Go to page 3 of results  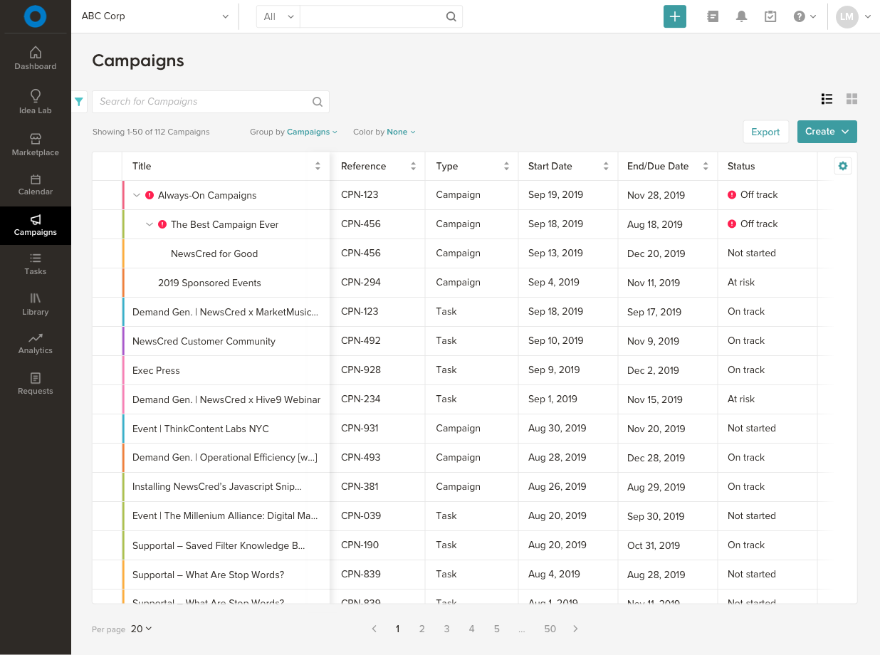tap(446, 629)
